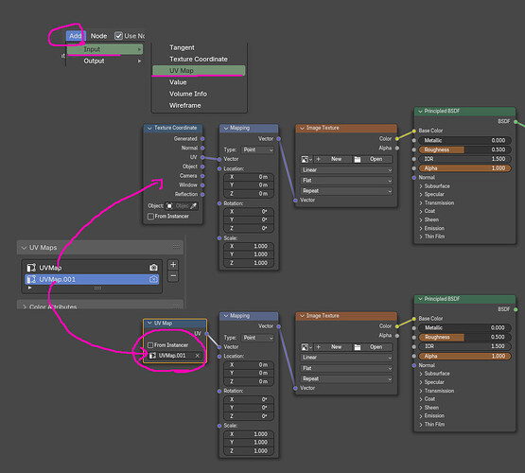Click the eyedropper icon beside Object field

click(194, 206)
